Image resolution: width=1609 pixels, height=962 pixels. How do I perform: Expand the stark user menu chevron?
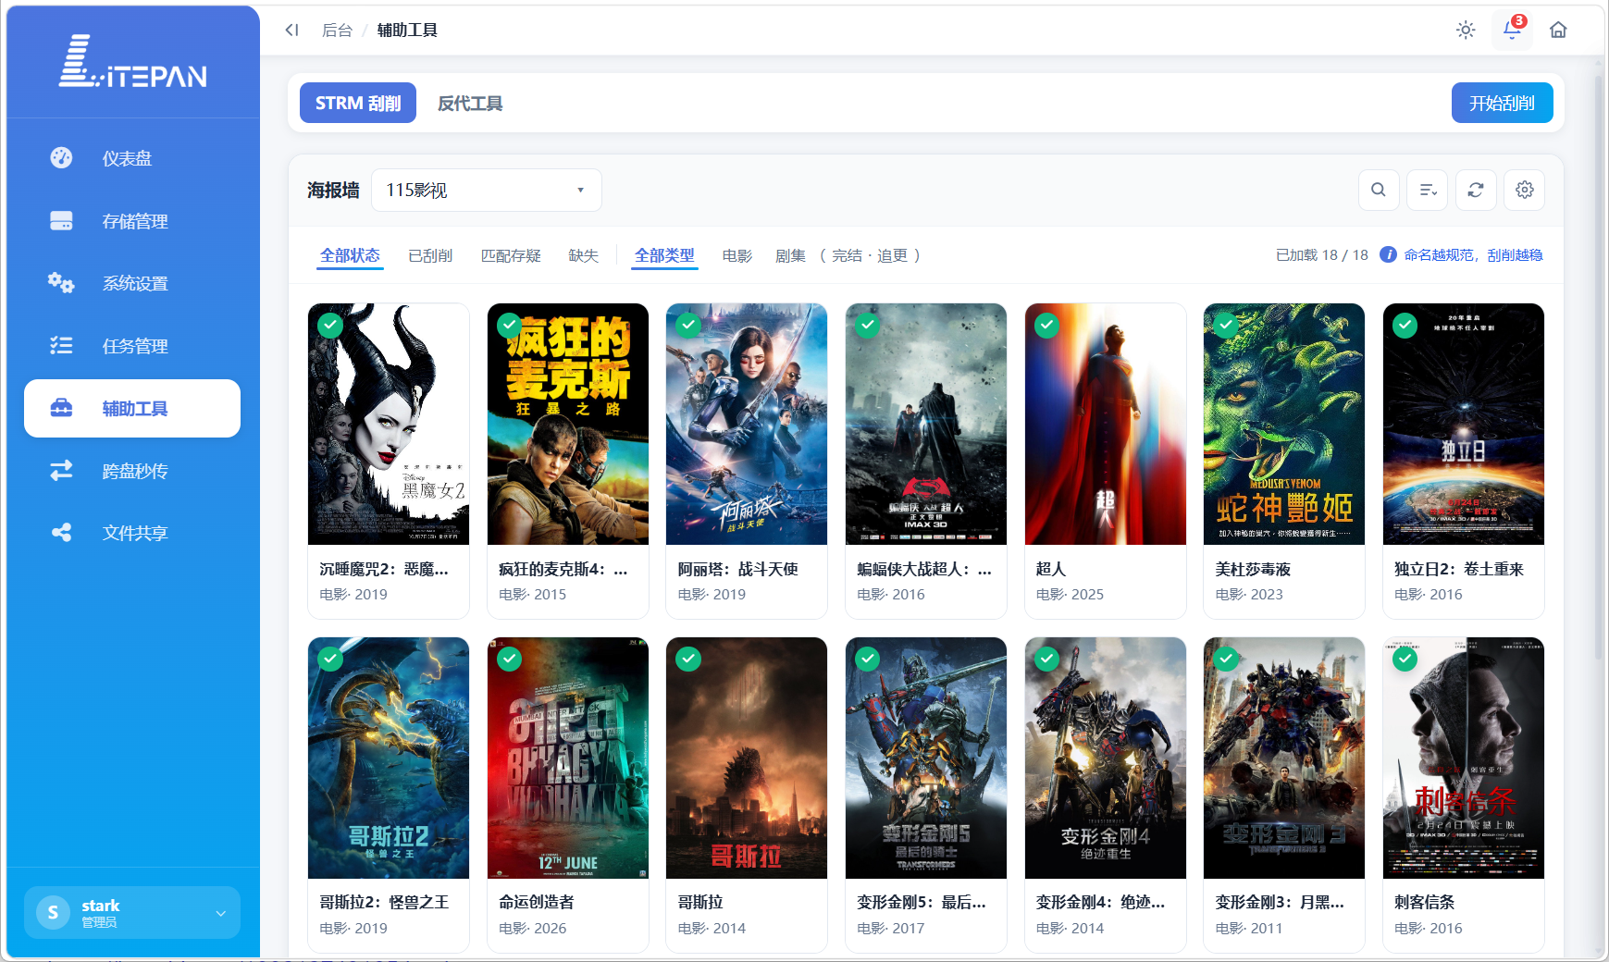click(x=221, y=913)
